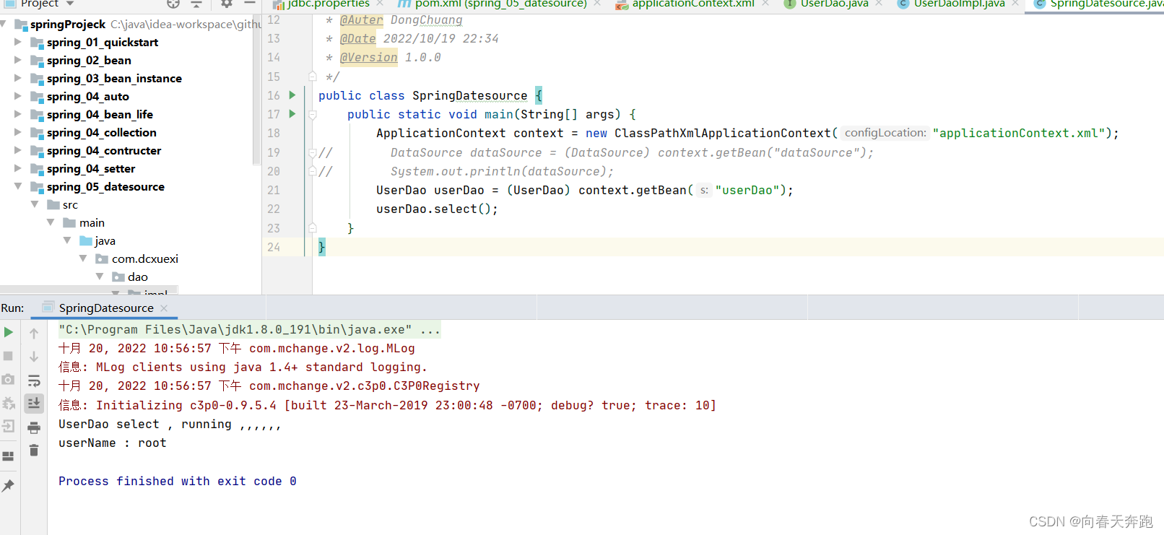1164x535 pixels.
Task: Close the UserDaoImpl.java tab
Action: (x=1015, y=4)
